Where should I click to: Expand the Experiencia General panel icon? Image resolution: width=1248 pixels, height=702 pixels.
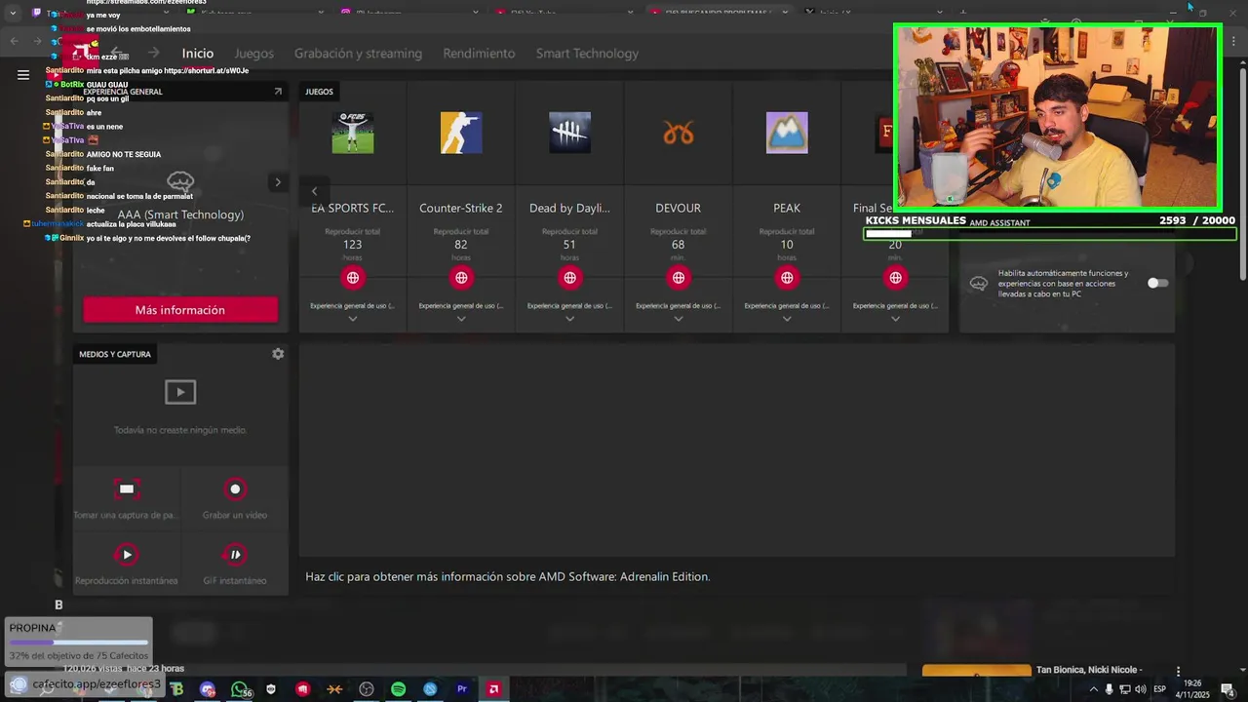(278, 92)
